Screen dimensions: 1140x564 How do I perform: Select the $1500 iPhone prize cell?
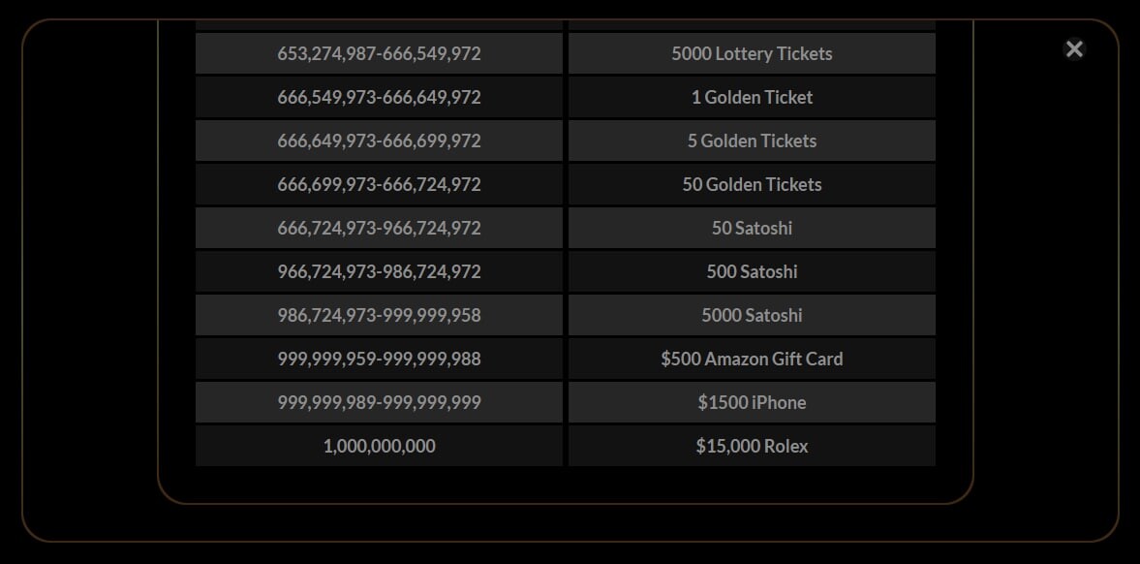(x=752, y=402)
